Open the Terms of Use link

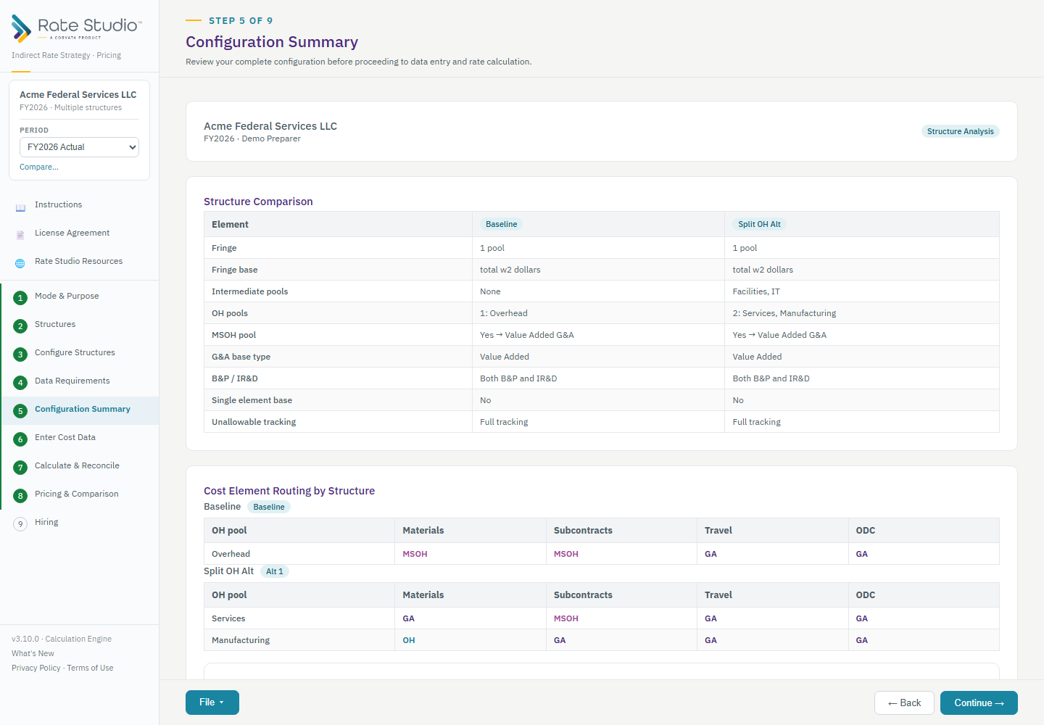point(90,668)
